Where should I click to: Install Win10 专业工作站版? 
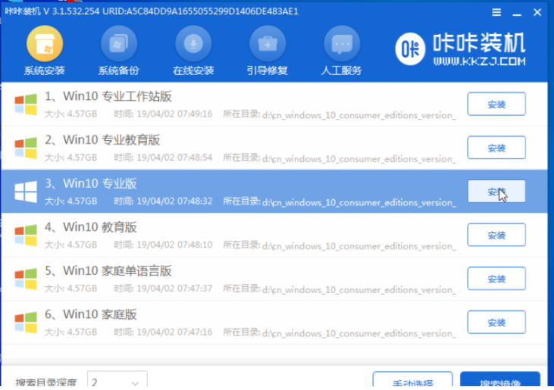(x=496, y=104)
